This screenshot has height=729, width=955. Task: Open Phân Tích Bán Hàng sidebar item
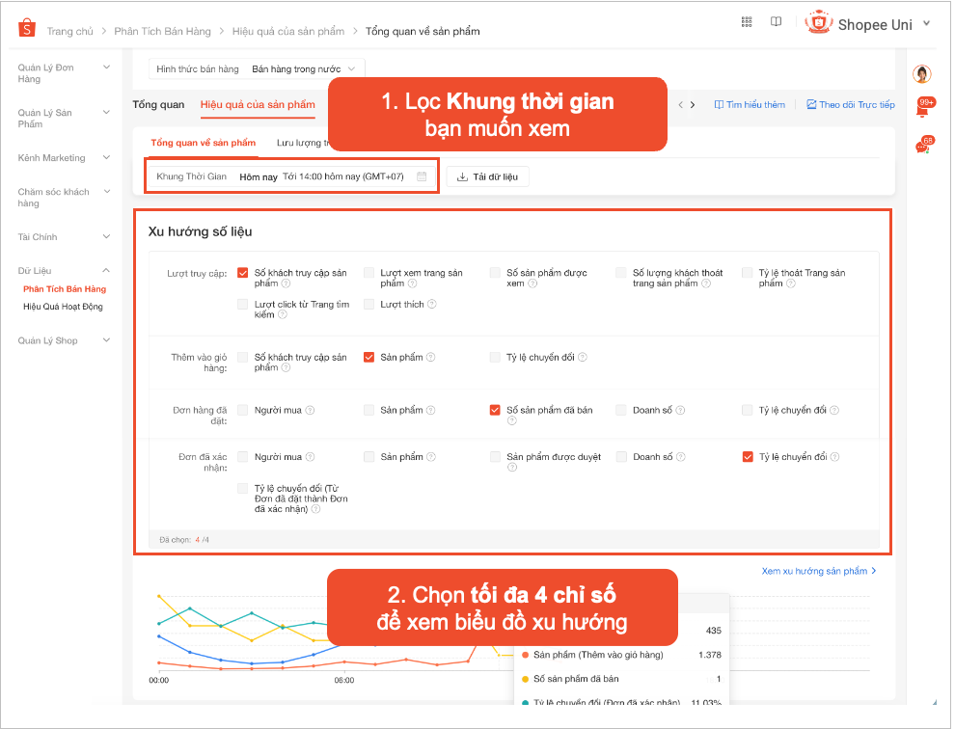pos(65,289)
